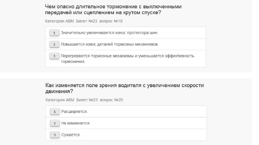Select number 3 button in question 19

click(x=54, y=56)
